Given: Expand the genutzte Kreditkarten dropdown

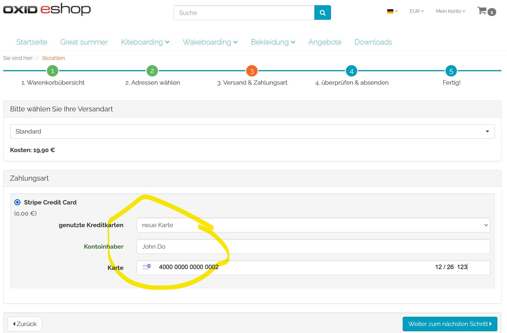Looking at the screenshot, I should tap(313, 225).
